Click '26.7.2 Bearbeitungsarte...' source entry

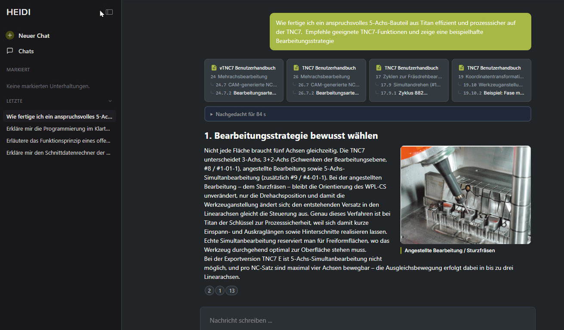[x=329, y=93]
